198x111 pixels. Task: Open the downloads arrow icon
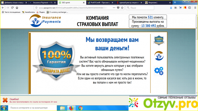[171, 8]
